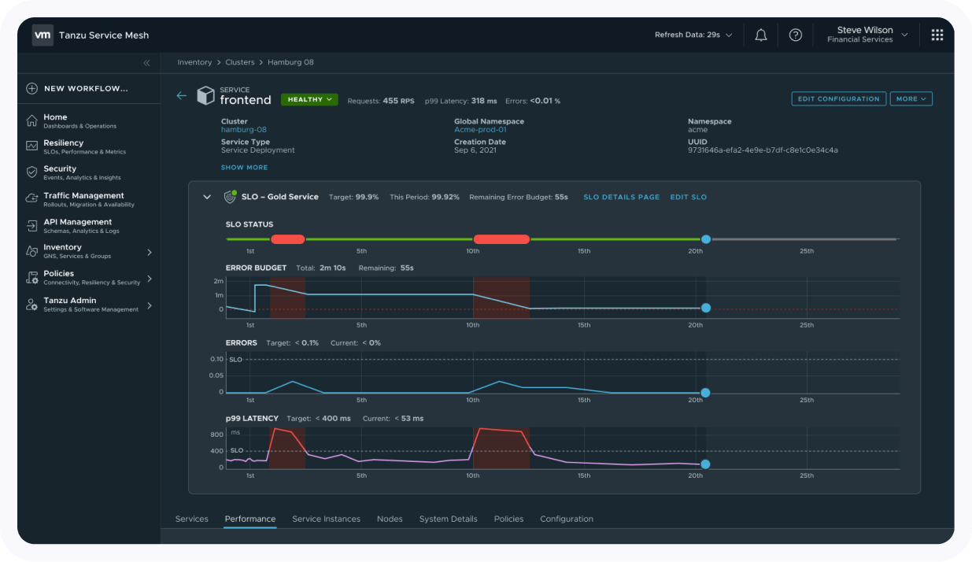Click the UUID value text
This screenshot has width=972, height=562.
763,150
